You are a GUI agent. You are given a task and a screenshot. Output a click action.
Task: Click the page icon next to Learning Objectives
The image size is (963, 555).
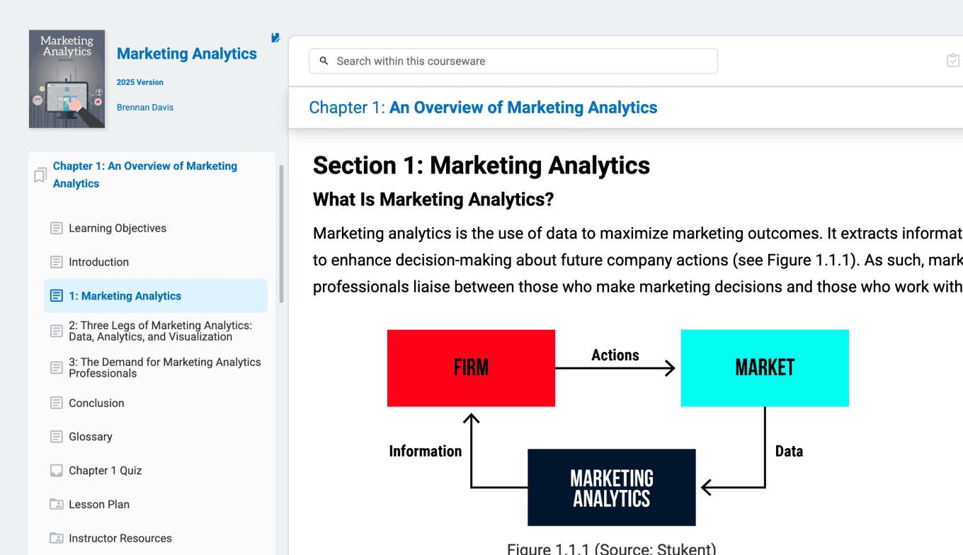[57, 228]
